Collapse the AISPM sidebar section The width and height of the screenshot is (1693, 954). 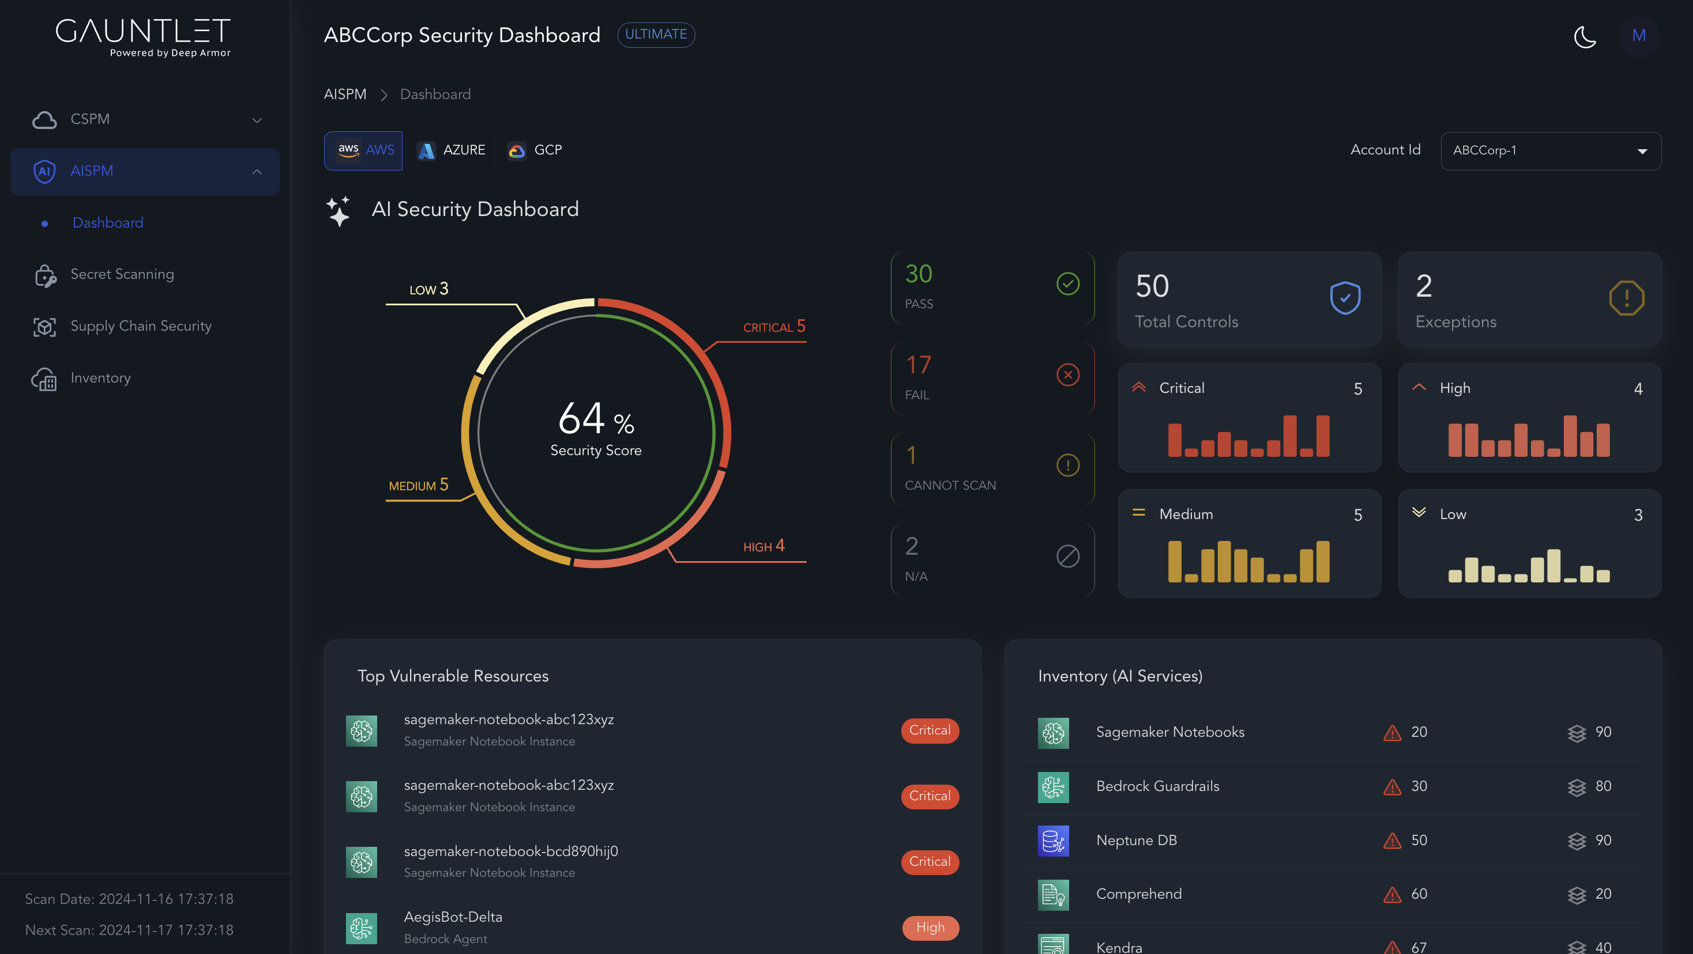point(257,172)
